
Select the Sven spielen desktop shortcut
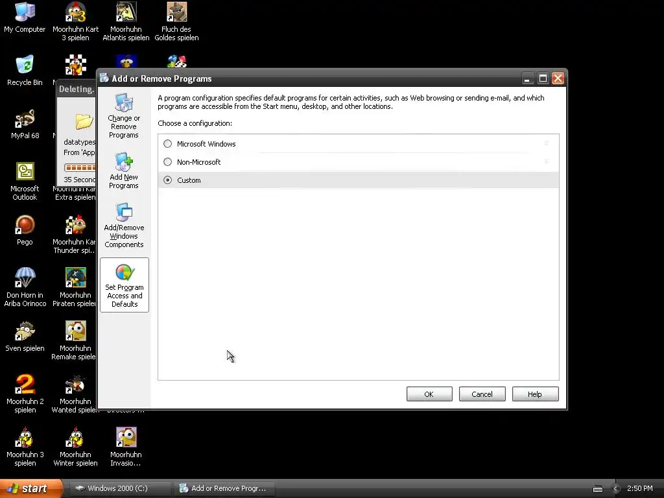click(25, 337)
